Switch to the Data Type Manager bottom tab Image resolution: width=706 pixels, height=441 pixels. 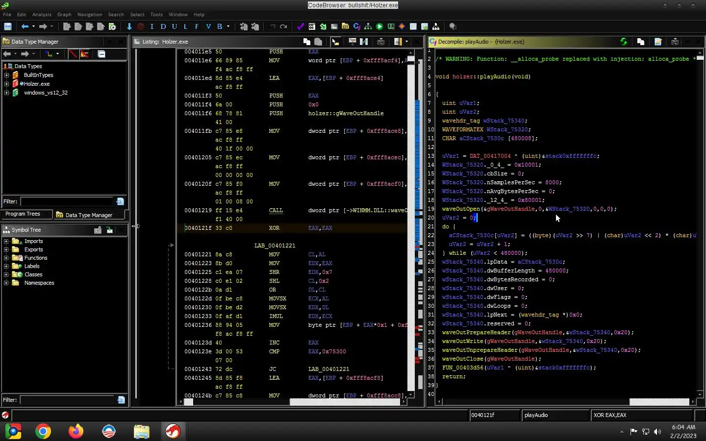tap(89, 215)
